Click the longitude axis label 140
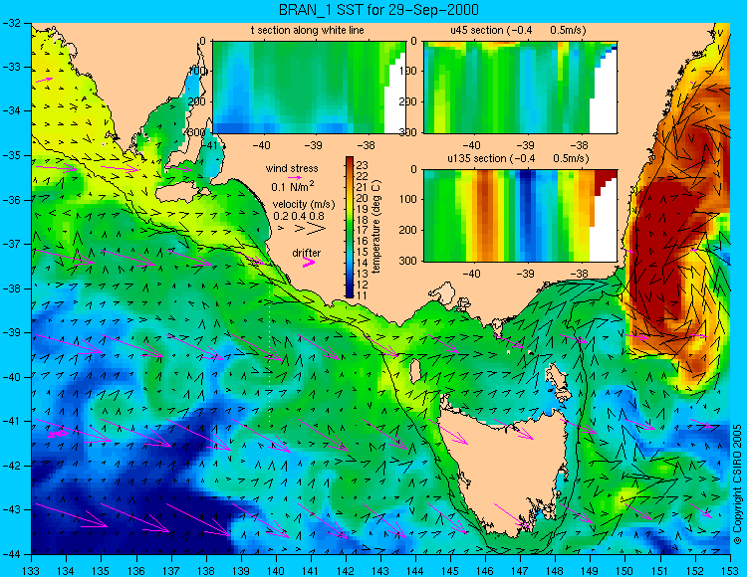 [x=276, y=570]
